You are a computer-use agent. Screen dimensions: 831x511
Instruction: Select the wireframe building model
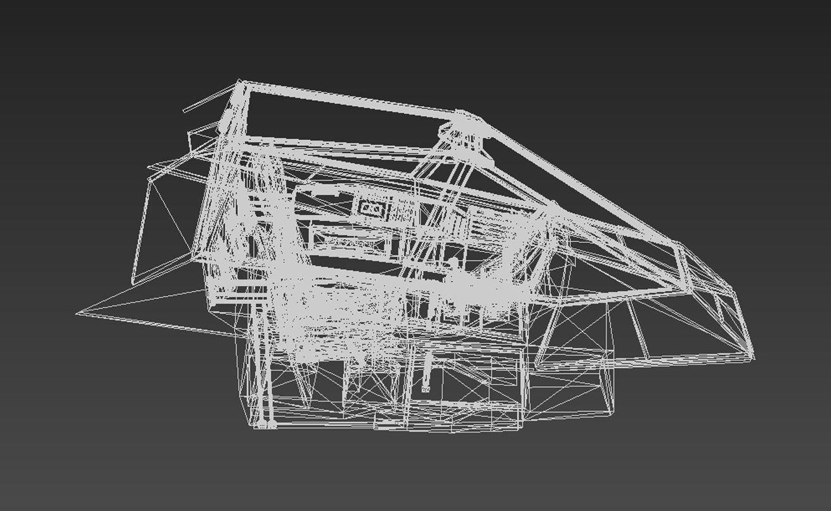point(415,256)
